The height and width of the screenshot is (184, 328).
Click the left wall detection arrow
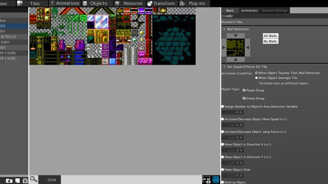(223, 48)
